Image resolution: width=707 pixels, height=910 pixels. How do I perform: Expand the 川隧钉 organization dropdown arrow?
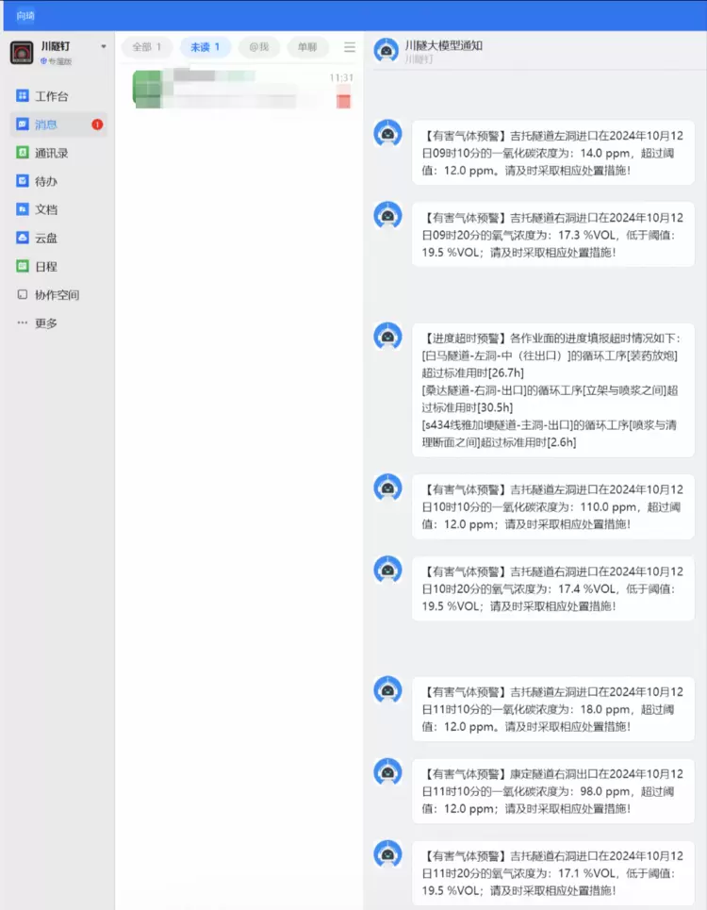click(x=104, y=46)
